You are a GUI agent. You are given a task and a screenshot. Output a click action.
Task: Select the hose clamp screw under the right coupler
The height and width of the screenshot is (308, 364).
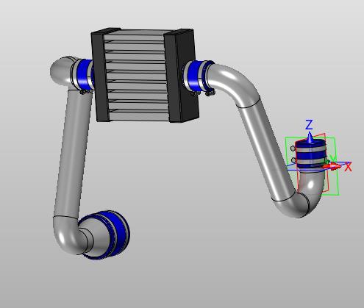(210, 93)
